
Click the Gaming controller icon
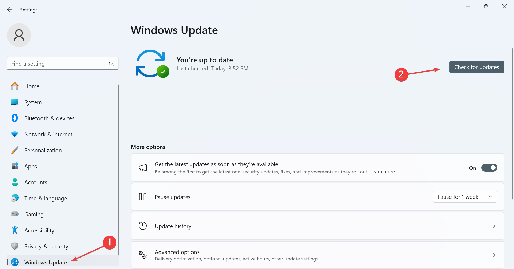pos(15,214)
